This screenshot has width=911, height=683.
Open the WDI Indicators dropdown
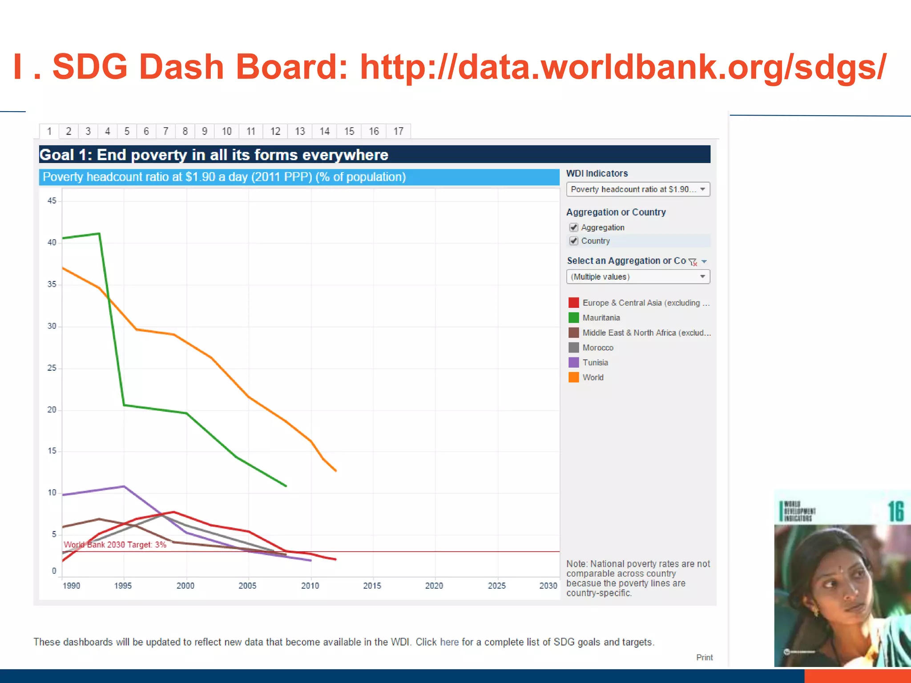(638, 189)
